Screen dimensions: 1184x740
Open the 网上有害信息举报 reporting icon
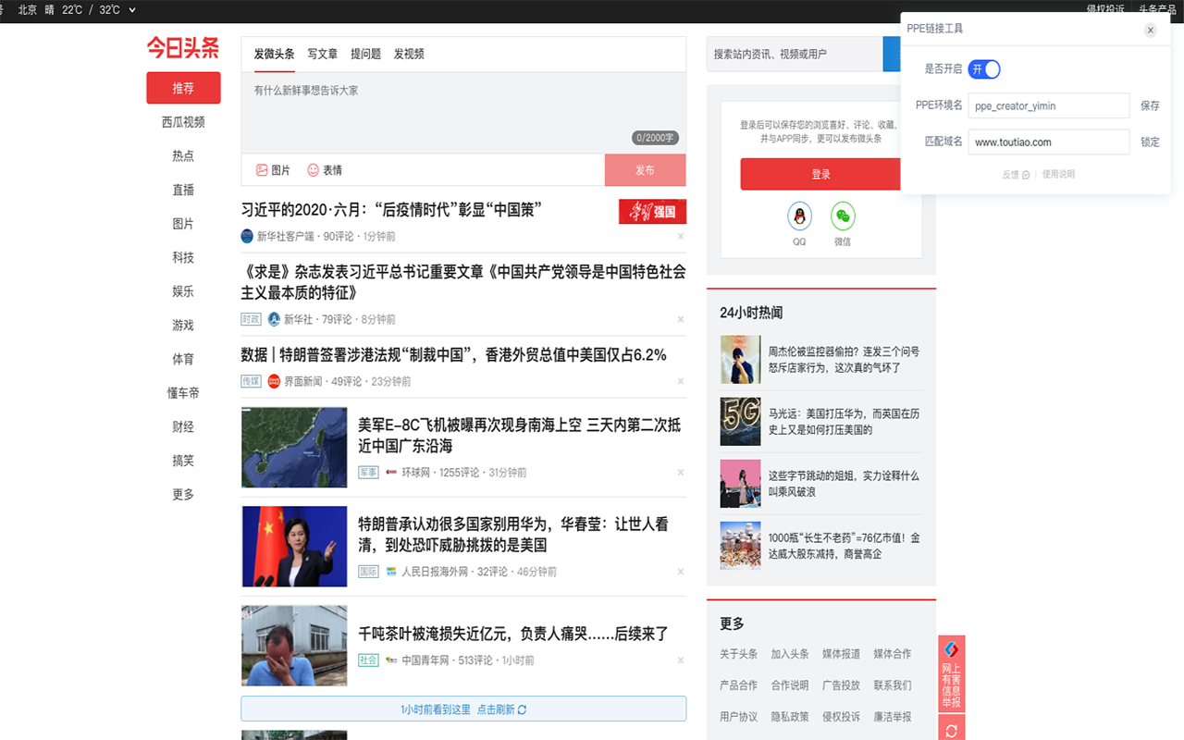coord(951,675)
